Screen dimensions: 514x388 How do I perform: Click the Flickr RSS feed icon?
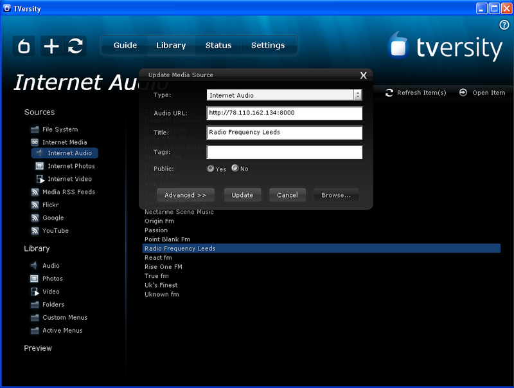[x=35, y=205]
